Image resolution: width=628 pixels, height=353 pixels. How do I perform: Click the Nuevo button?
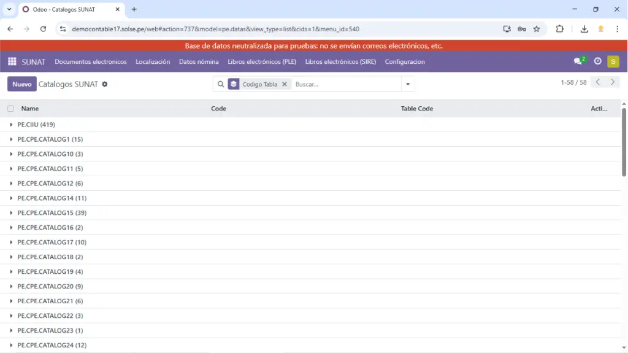(x=22, y=84)
